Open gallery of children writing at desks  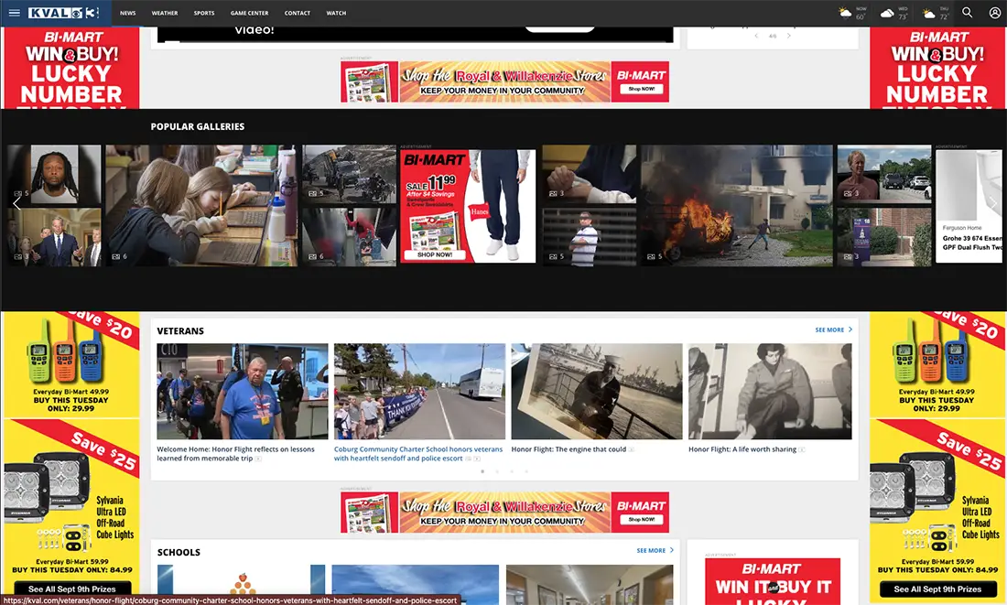coord(201,205)
